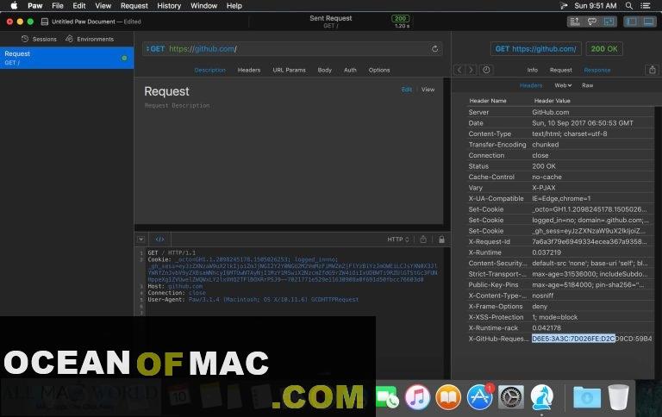662x417 pixels.
Task: Collapse the code preview pane arrow
Action: tap(141, 240)
